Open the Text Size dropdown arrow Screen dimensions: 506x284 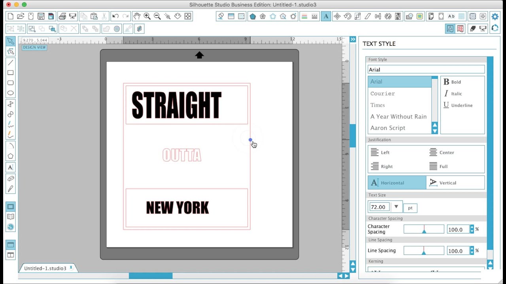coord(396,207)
